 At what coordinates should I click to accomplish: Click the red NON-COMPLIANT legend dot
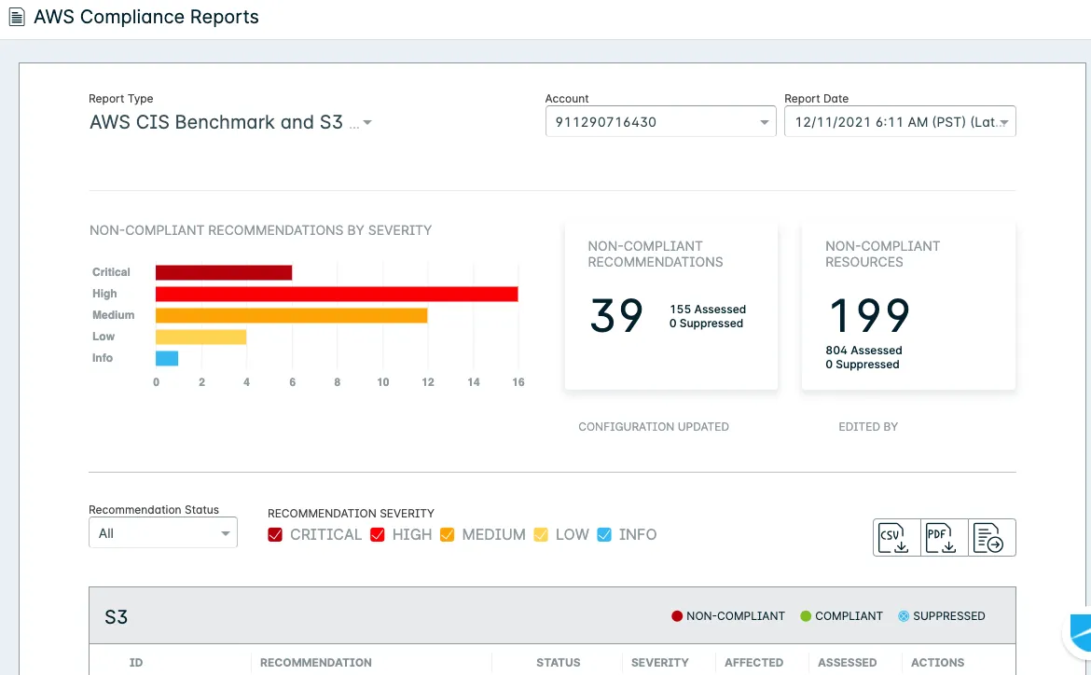click(x=676, y=616)
